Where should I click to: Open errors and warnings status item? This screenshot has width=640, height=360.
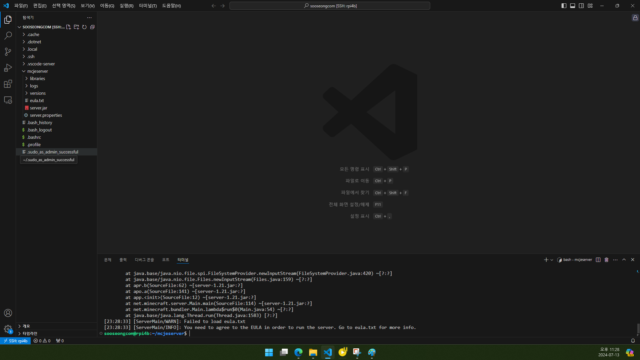click(x=42, y=341)
